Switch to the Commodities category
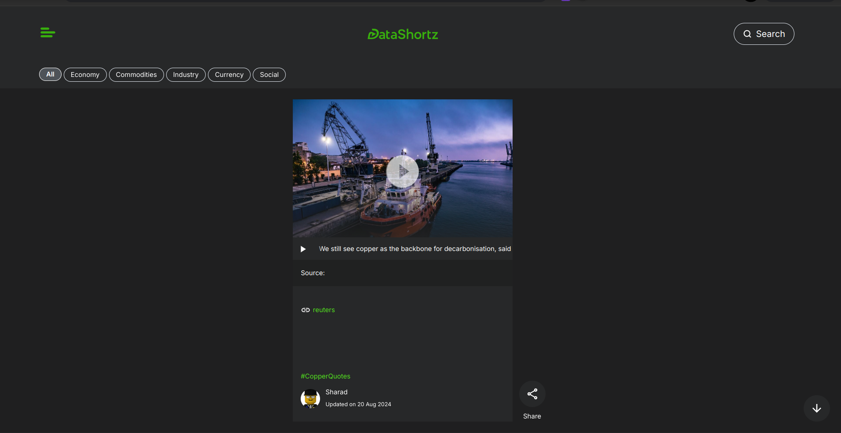Image resolution: width=841 pixels, height=433 pixels. (x=136, y=75)
